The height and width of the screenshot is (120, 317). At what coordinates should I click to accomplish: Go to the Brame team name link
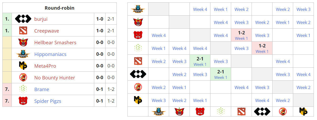pos(42,90)
